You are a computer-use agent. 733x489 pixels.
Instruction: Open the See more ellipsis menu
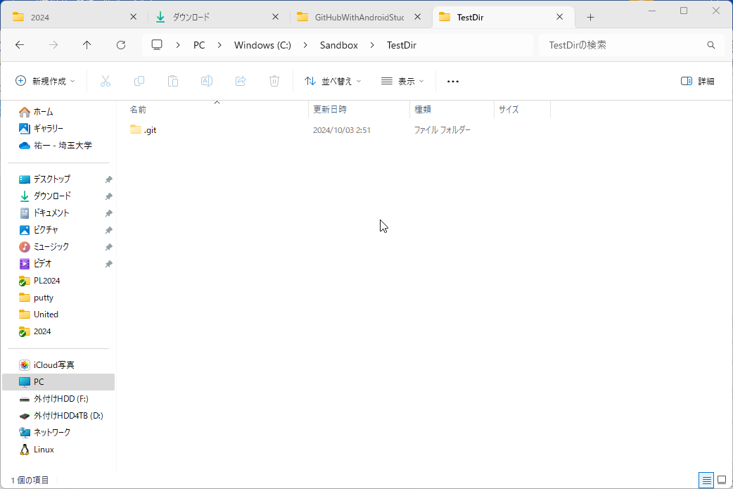pyautogui.click(x=453, y=82)
